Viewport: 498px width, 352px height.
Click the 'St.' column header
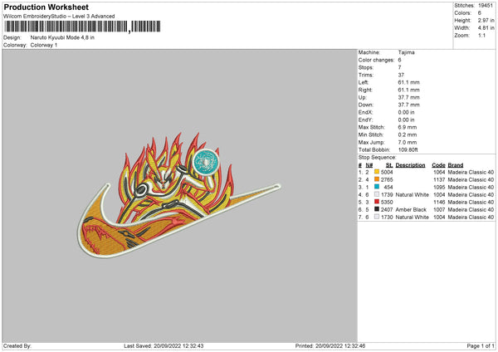click(x=389, y=165)
